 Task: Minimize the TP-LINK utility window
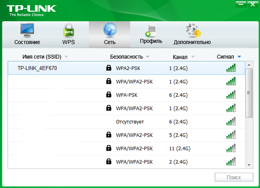point(241,4)
